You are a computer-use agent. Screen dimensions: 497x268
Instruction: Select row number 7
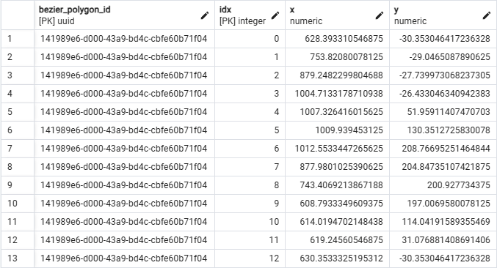[x=18, y=149]
